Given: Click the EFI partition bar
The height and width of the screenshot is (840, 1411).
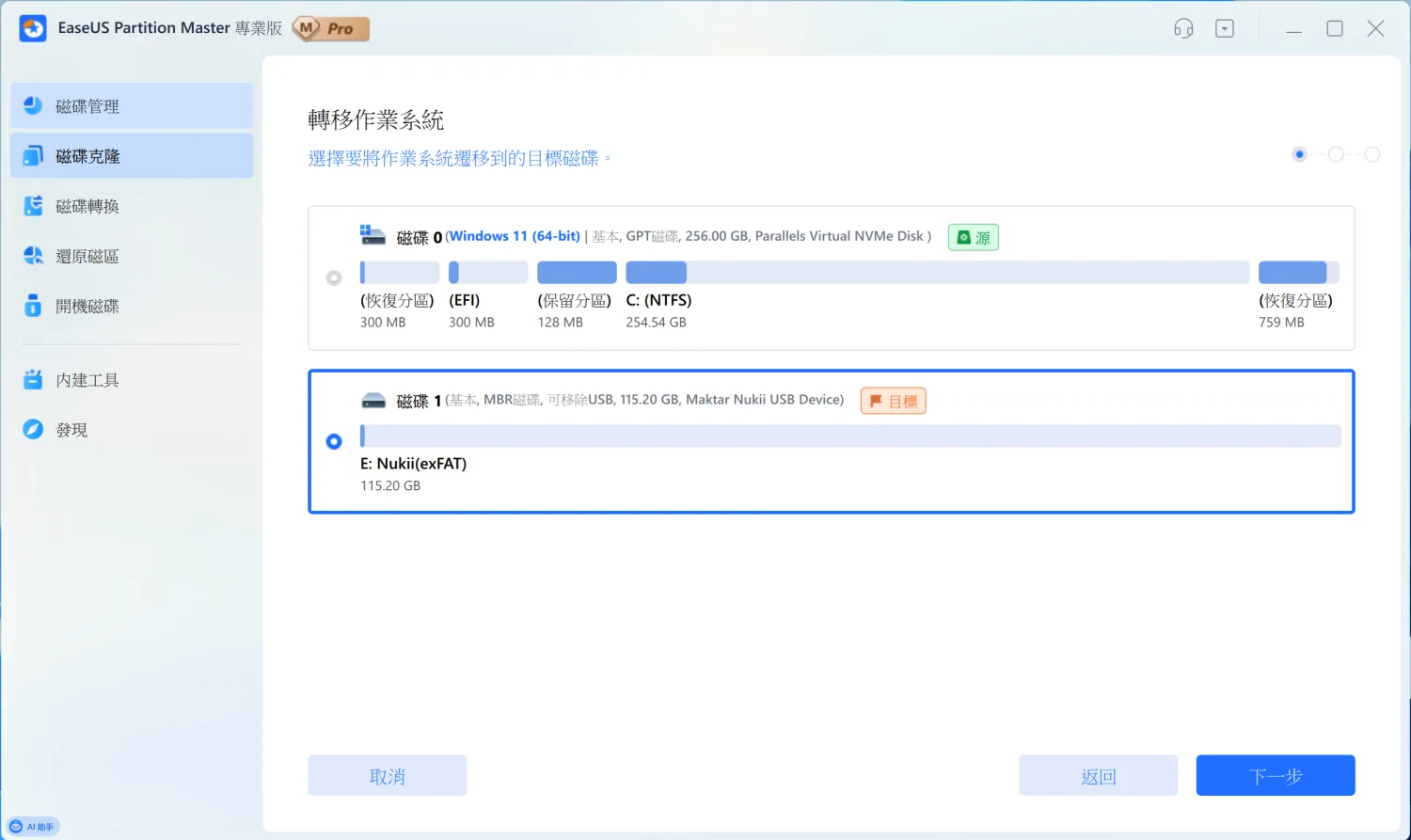Looking at the screenshot, I should (488, 273).
